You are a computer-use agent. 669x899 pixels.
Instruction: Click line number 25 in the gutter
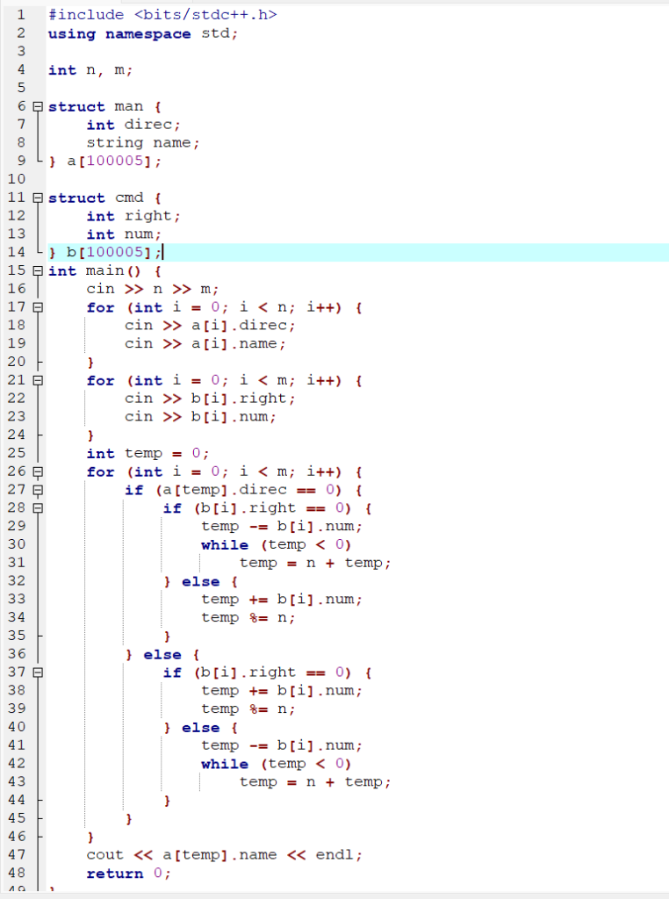point(17,454)
